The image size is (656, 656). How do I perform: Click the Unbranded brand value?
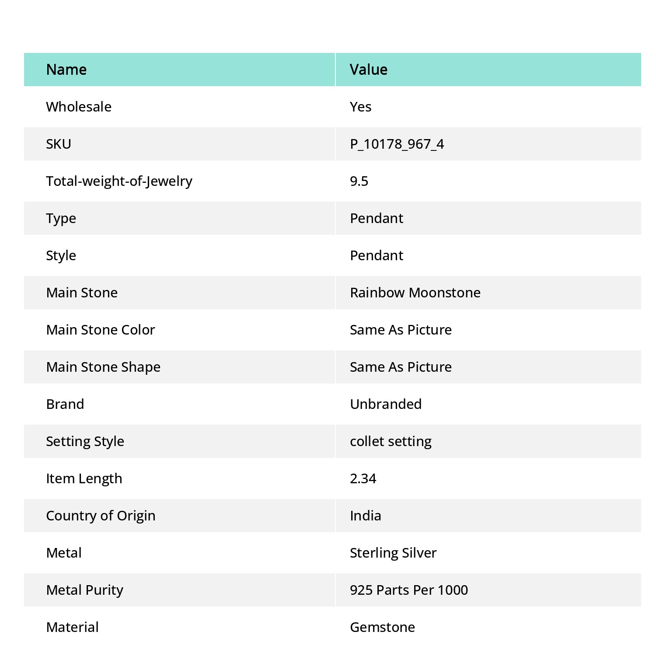click(x=386, y=404)
